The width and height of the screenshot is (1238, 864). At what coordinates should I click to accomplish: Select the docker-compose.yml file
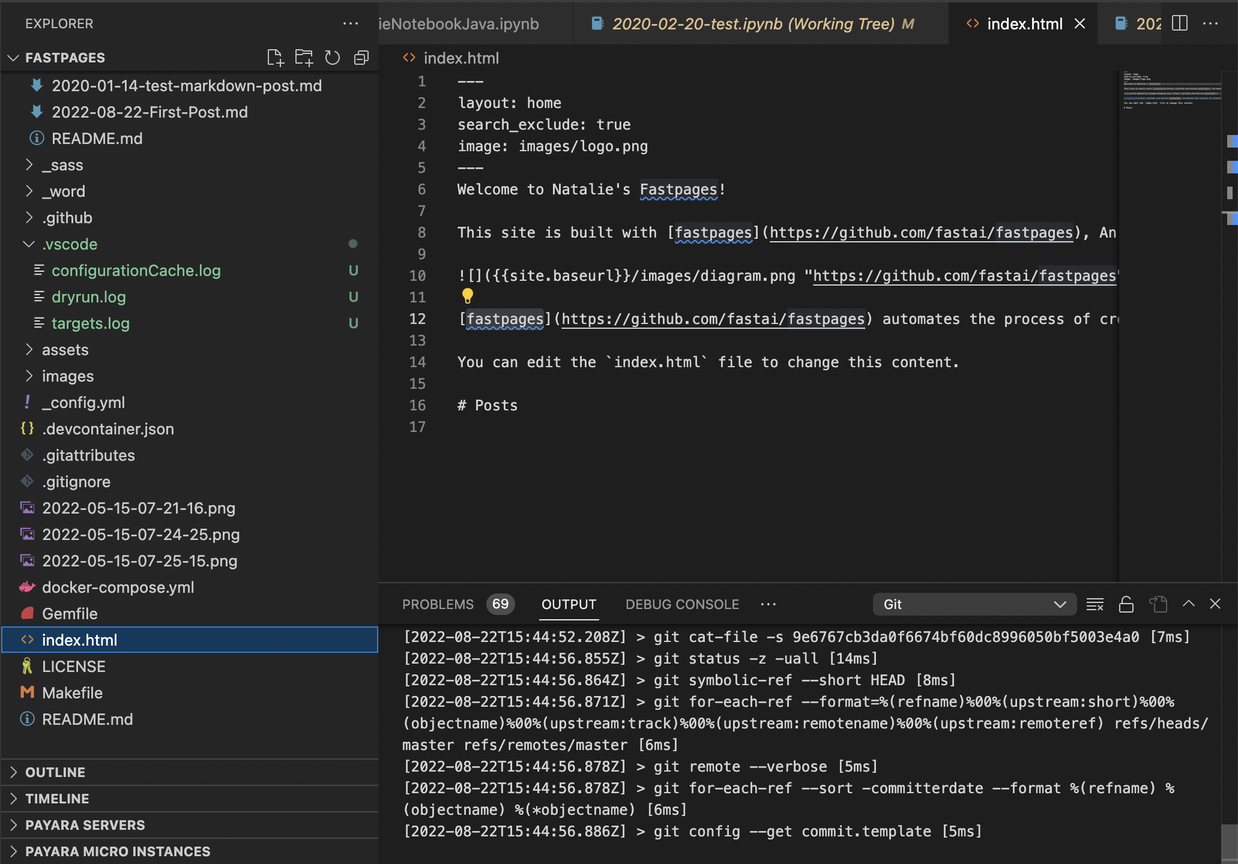(x=118, y=587)
